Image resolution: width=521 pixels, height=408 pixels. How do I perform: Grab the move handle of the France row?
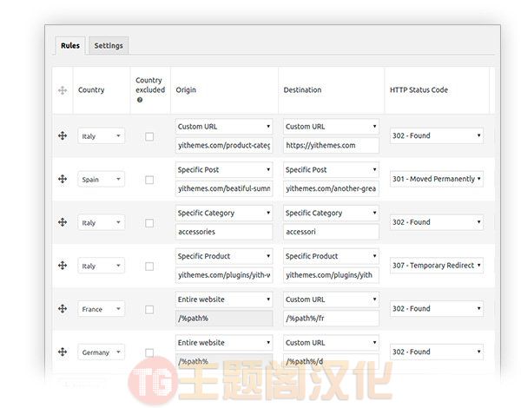(63, 308)
